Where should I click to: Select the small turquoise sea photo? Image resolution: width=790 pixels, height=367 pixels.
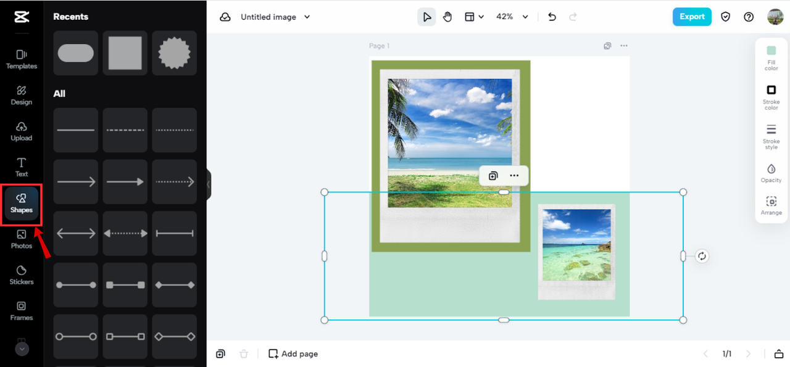576,245
